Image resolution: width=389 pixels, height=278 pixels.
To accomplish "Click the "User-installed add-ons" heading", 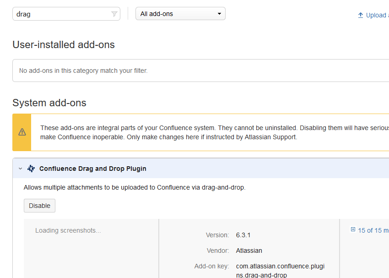I will tap(64, 45).
